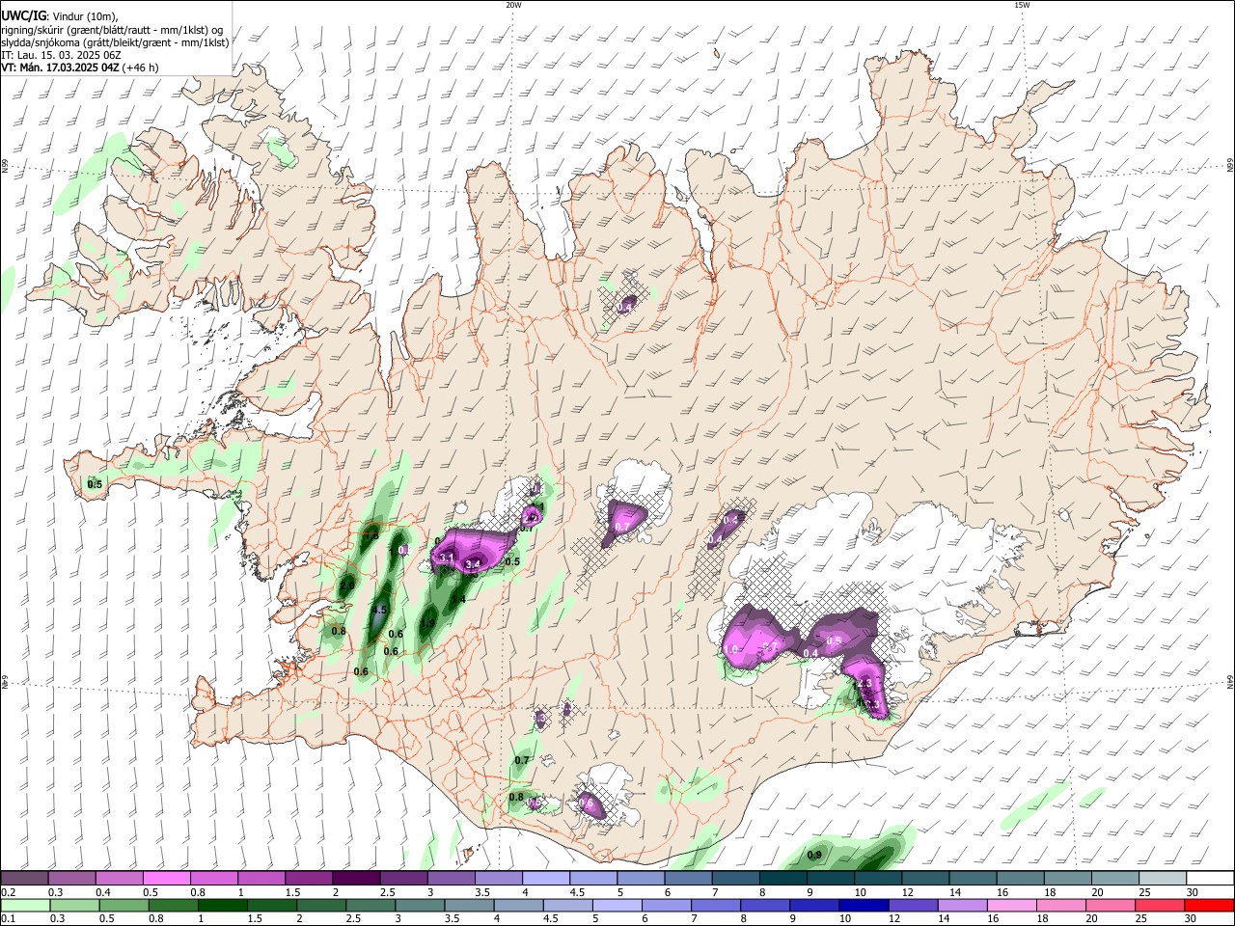Select the darkest purple 2–2.5 swatch in the upper legend row
This screenshot has width=1235, height=926.
(x=355, y=878)
